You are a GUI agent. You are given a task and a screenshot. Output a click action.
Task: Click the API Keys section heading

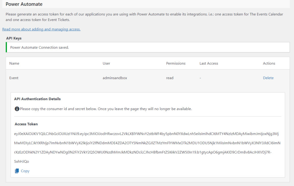pyautogui.click(x=13, y=38)
